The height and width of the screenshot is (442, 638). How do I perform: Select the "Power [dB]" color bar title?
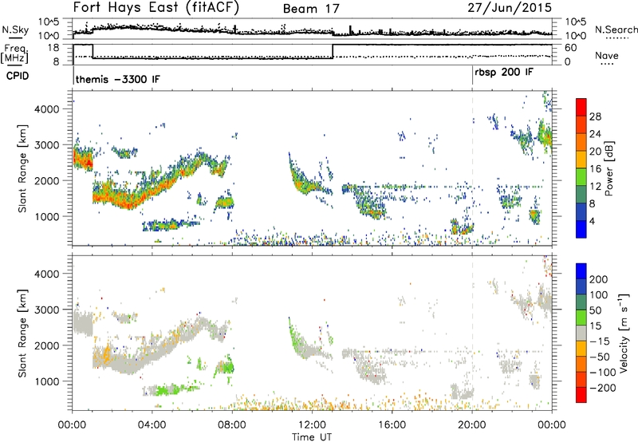pyautogui.click(x=608, y=168)
